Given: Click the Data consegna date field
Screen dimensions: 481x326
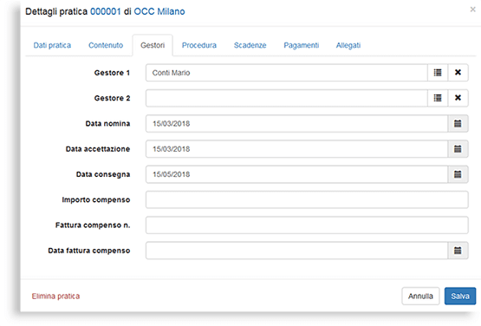Looking at the screenshot, I should 296,174.
